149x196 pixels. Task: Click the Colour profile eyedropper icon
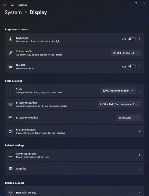(10, 53)
